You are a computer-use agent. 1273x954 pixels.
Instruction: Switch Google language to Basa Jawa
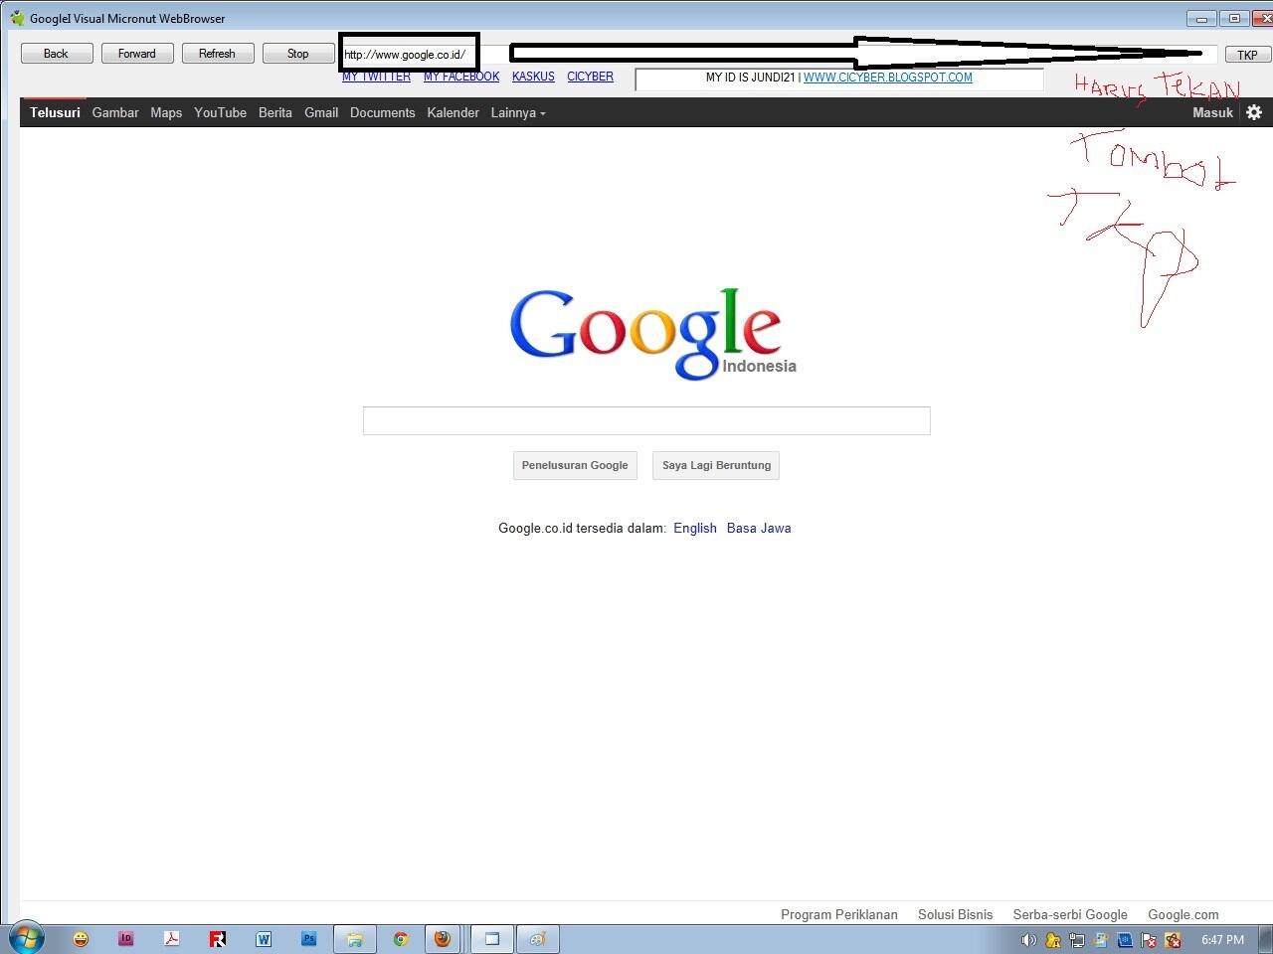759,529
